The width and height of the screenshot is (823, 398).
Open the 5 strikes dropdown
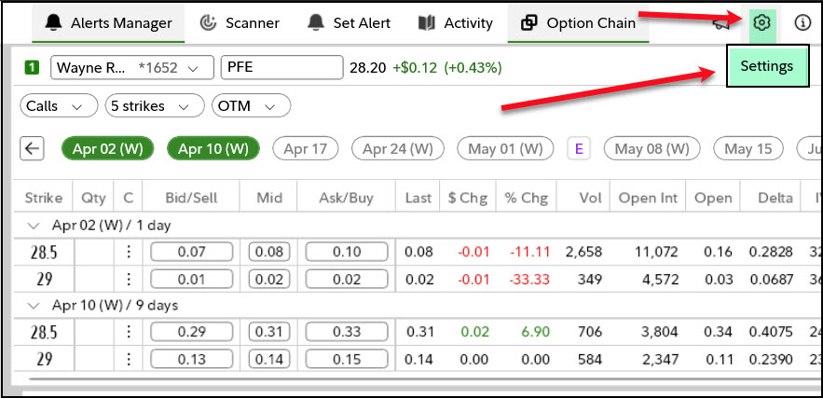154,106
